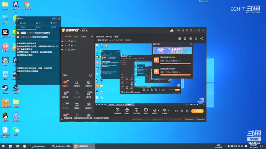Switch to 斗鱼直播伴侣 on taskbar

pyautogui.click(x=84, y=146)
